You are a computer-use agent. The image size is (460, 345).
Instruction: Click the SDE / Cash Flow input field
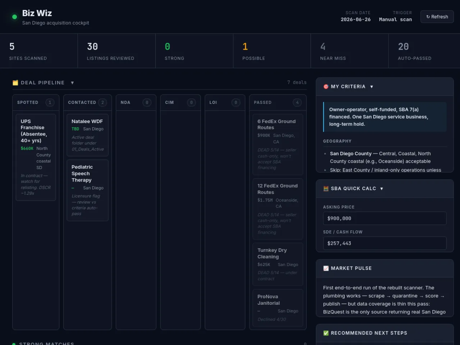tap(385, 243)
